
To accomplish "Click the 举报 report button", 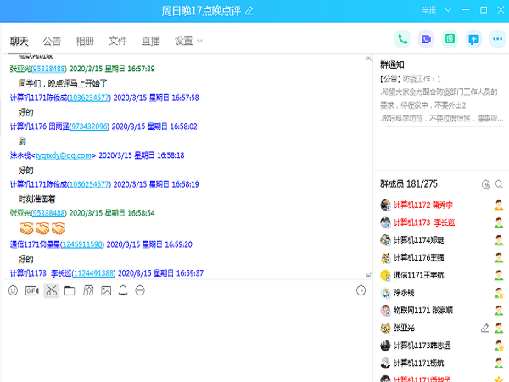I will [428, 10].
